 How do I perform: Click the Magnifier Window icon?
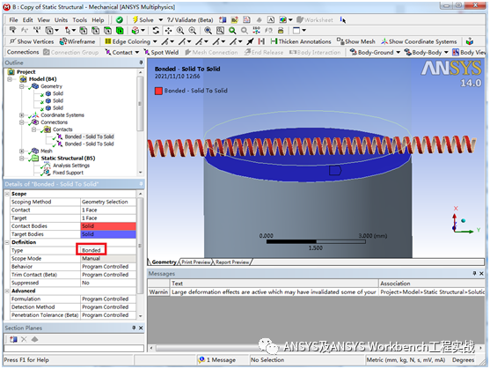[x=220, y=31]
